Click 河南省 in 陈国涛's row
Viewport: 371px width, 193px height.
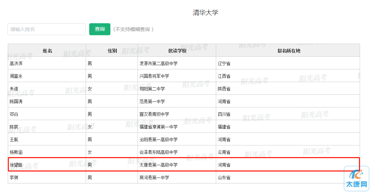(x=224, y=101)
